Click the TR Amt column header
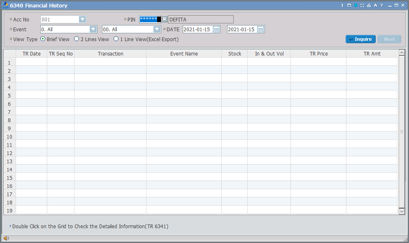 click(x=372, y=54)
